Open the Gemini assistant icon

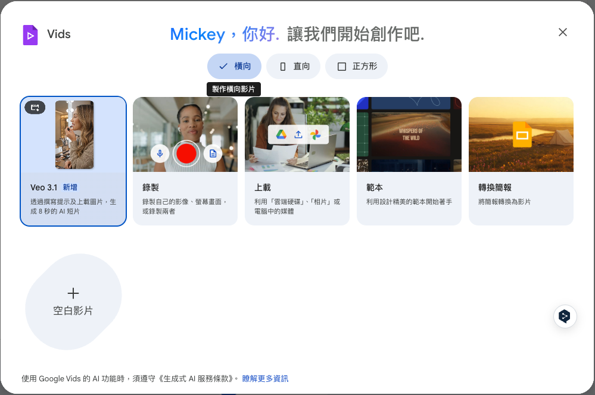coord(565,316)
